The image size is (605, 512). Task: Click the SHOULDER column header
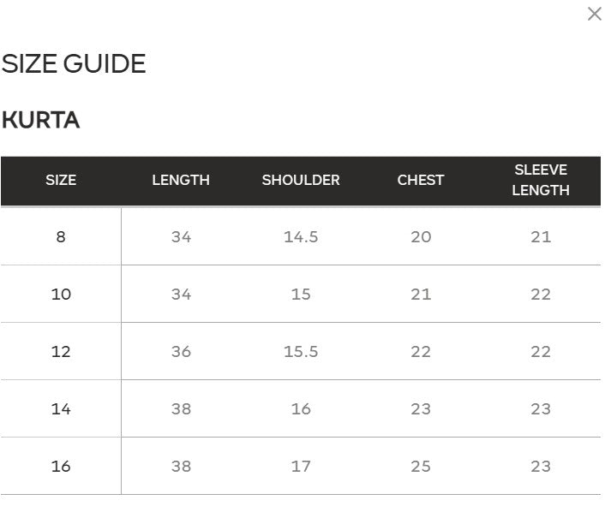(301, 181)
